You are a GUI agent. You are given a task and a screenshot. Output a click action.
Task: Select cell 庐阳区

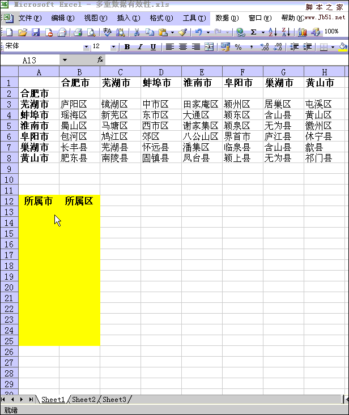pos(79,104)
